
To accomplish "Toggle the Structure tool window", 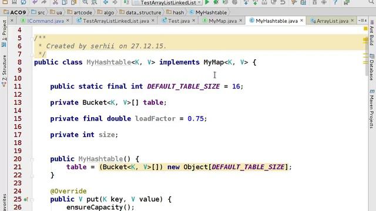I will click(x=4, y=71).
